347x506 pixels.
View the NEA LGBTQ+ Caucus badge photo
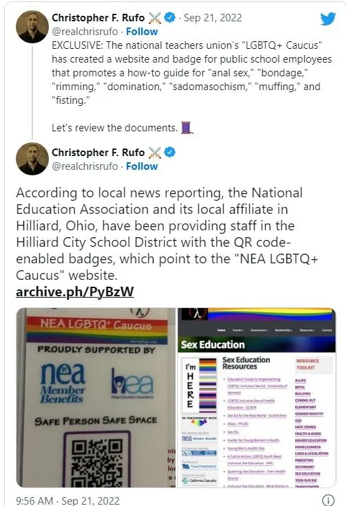(x=96, y=397)
